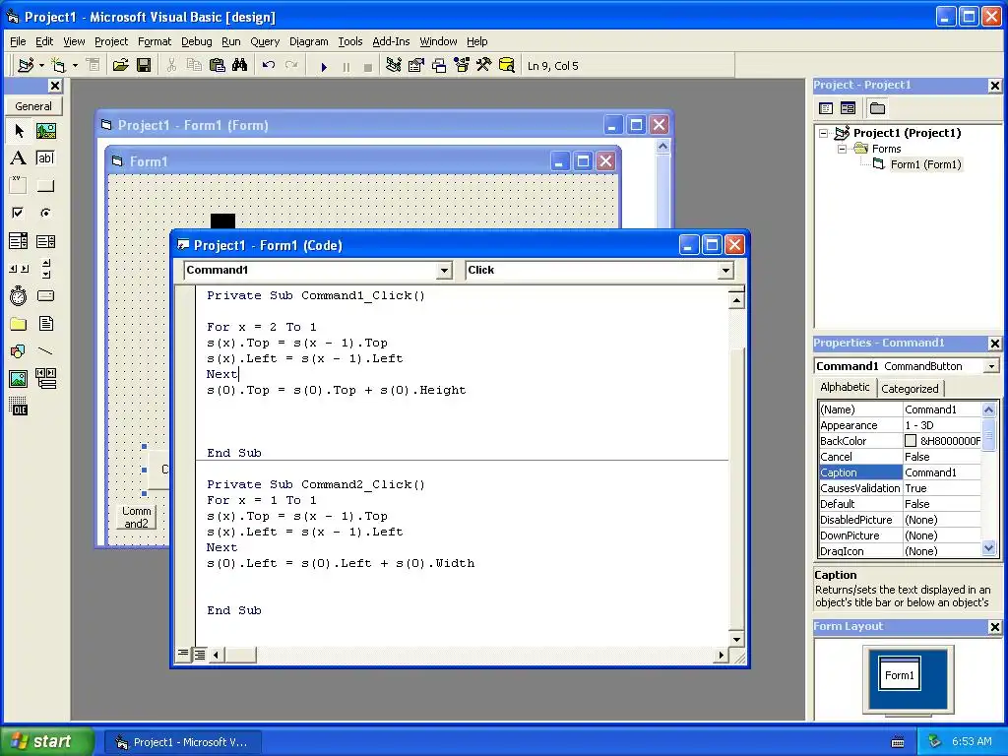Viewport: 1008px width, 756px height.
Task: Open the Diagram menu
Action: click(x=308, y=41)
